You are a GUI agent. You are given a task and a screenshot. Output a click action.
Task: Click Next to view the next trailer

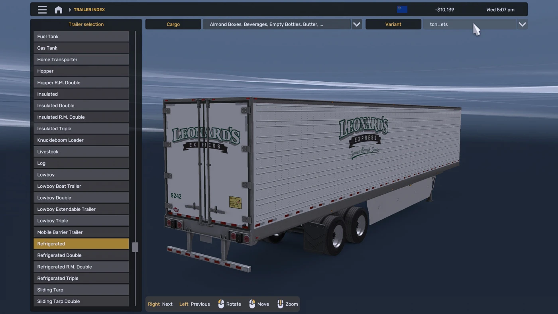click(x=167, y=304)
